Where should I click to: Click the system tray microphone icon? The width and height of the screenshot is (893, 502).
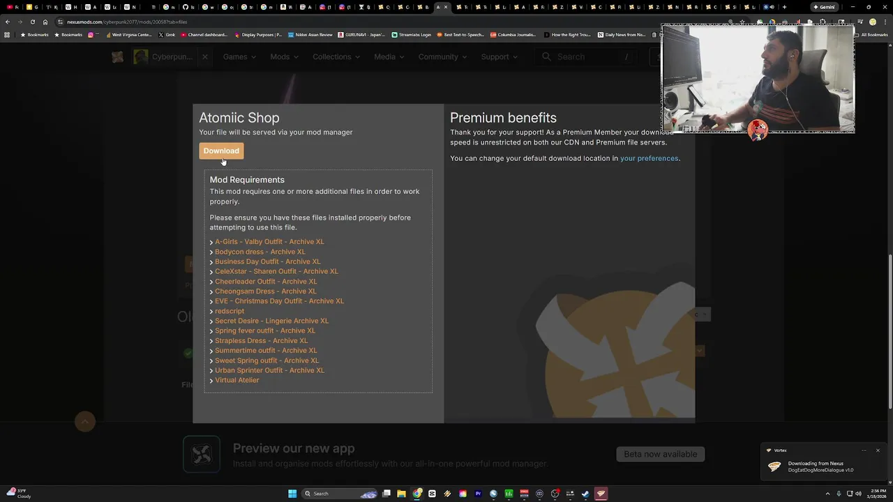coord(839,494)
